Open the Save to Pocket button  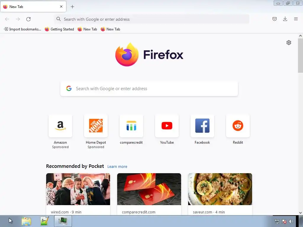point(275,19)
